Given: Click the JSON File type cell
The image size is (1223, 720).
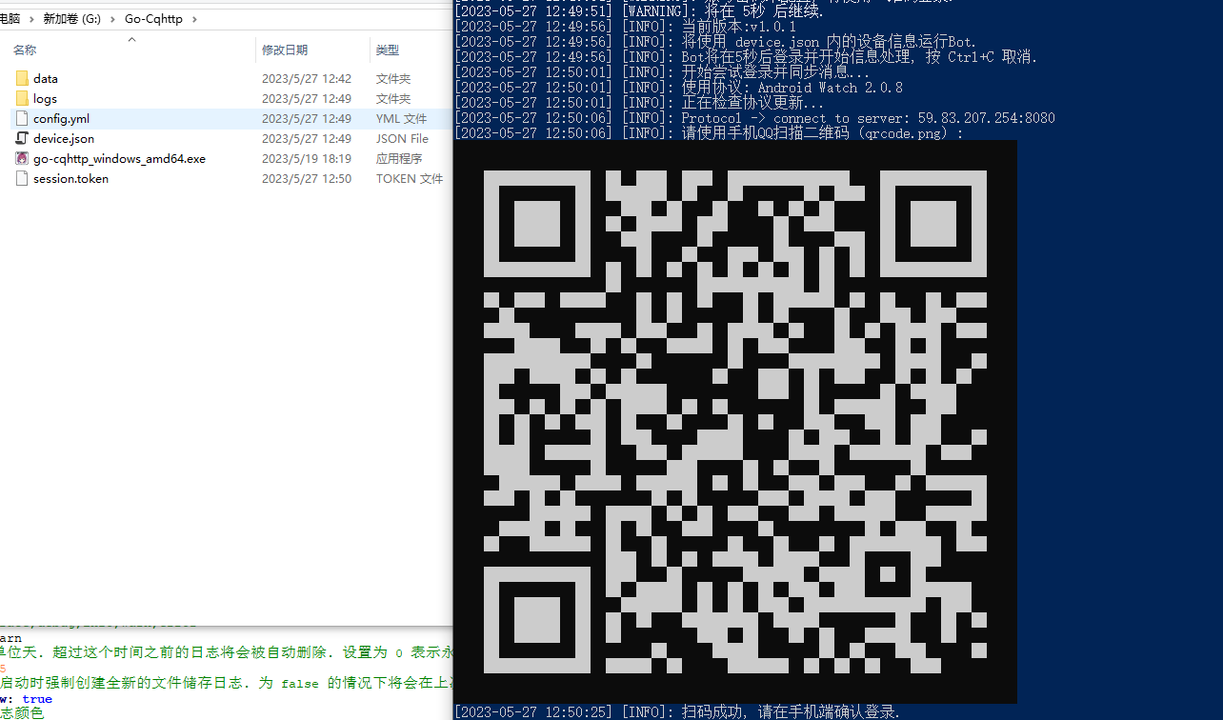Looking at the screenshot, I should coord(402,139).
